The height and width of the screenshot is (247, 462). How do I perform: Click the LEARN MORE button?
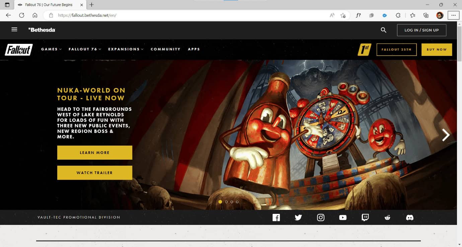(95, 153)
